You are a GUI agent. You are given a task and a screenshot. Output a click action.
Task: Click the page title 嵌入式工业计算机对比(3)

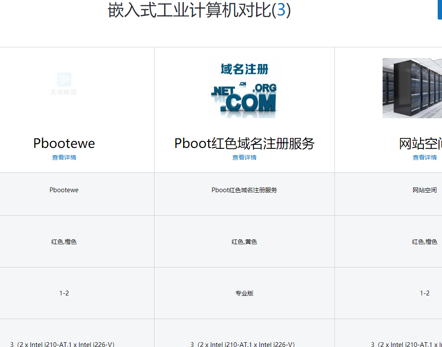(199, 12)
